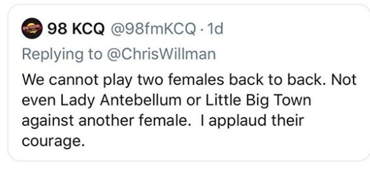Open the 98 KCQ profile avatar
The width and height of the screenshot is (370, 170).
tap(31, 29)
